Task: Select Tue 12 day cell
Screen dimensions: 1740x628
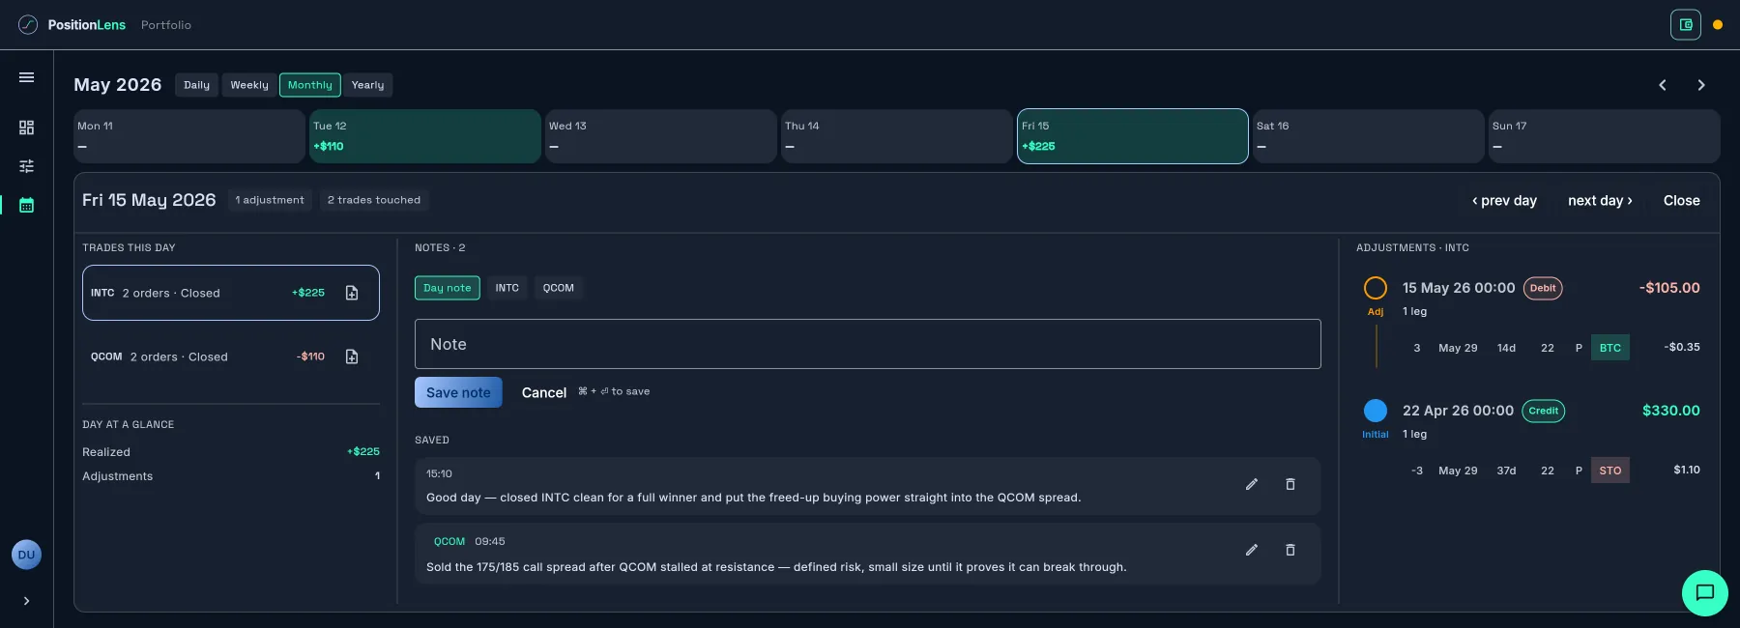Action: tap(425, 136)
